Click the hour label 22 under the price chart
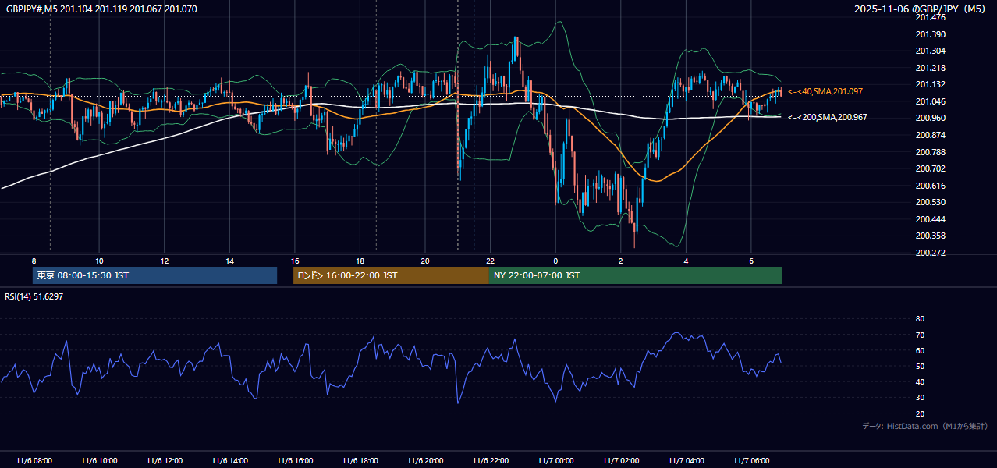Image resolution: width=997 pixels, height=468 pixels. 490,261
